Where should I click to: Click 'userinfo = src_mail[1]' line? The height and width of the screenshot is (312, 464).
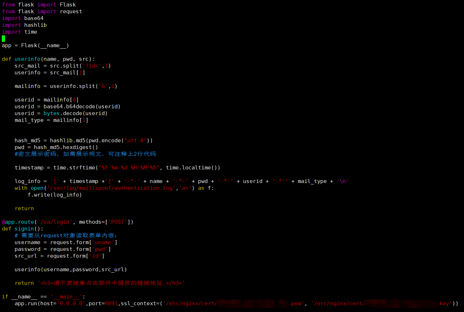pyautogui.click(x=50, y=73)
